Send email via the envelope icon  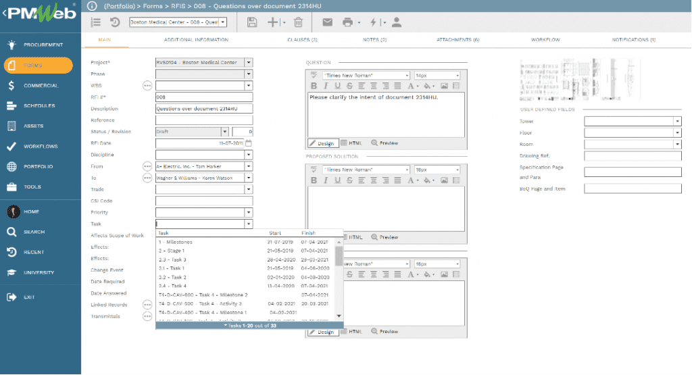(x=327, y=22)
